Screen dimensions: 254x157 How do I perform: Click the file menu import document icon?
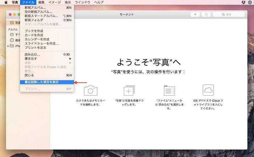169,91
